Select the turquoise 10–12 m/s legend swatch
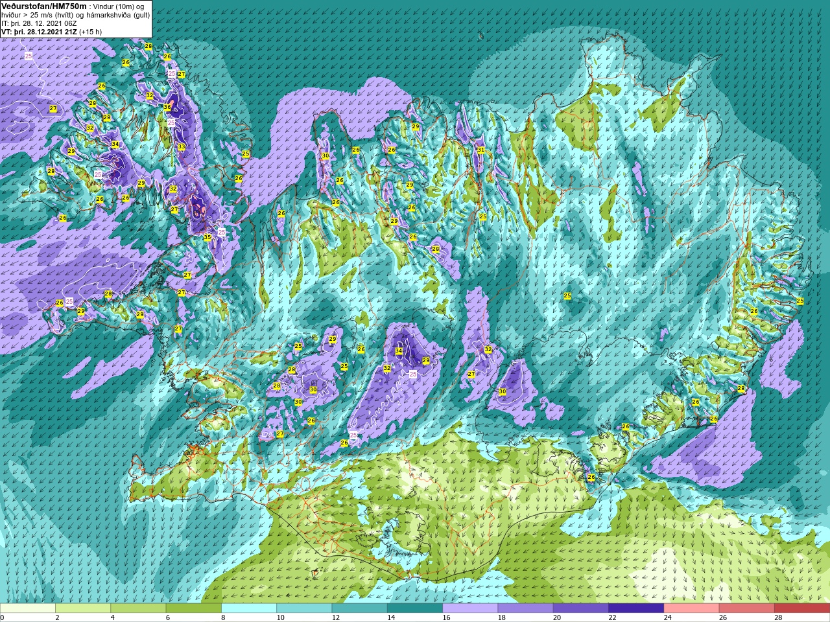Image resolution: width=830 pixels, height=622 pixels. [304, 608]
